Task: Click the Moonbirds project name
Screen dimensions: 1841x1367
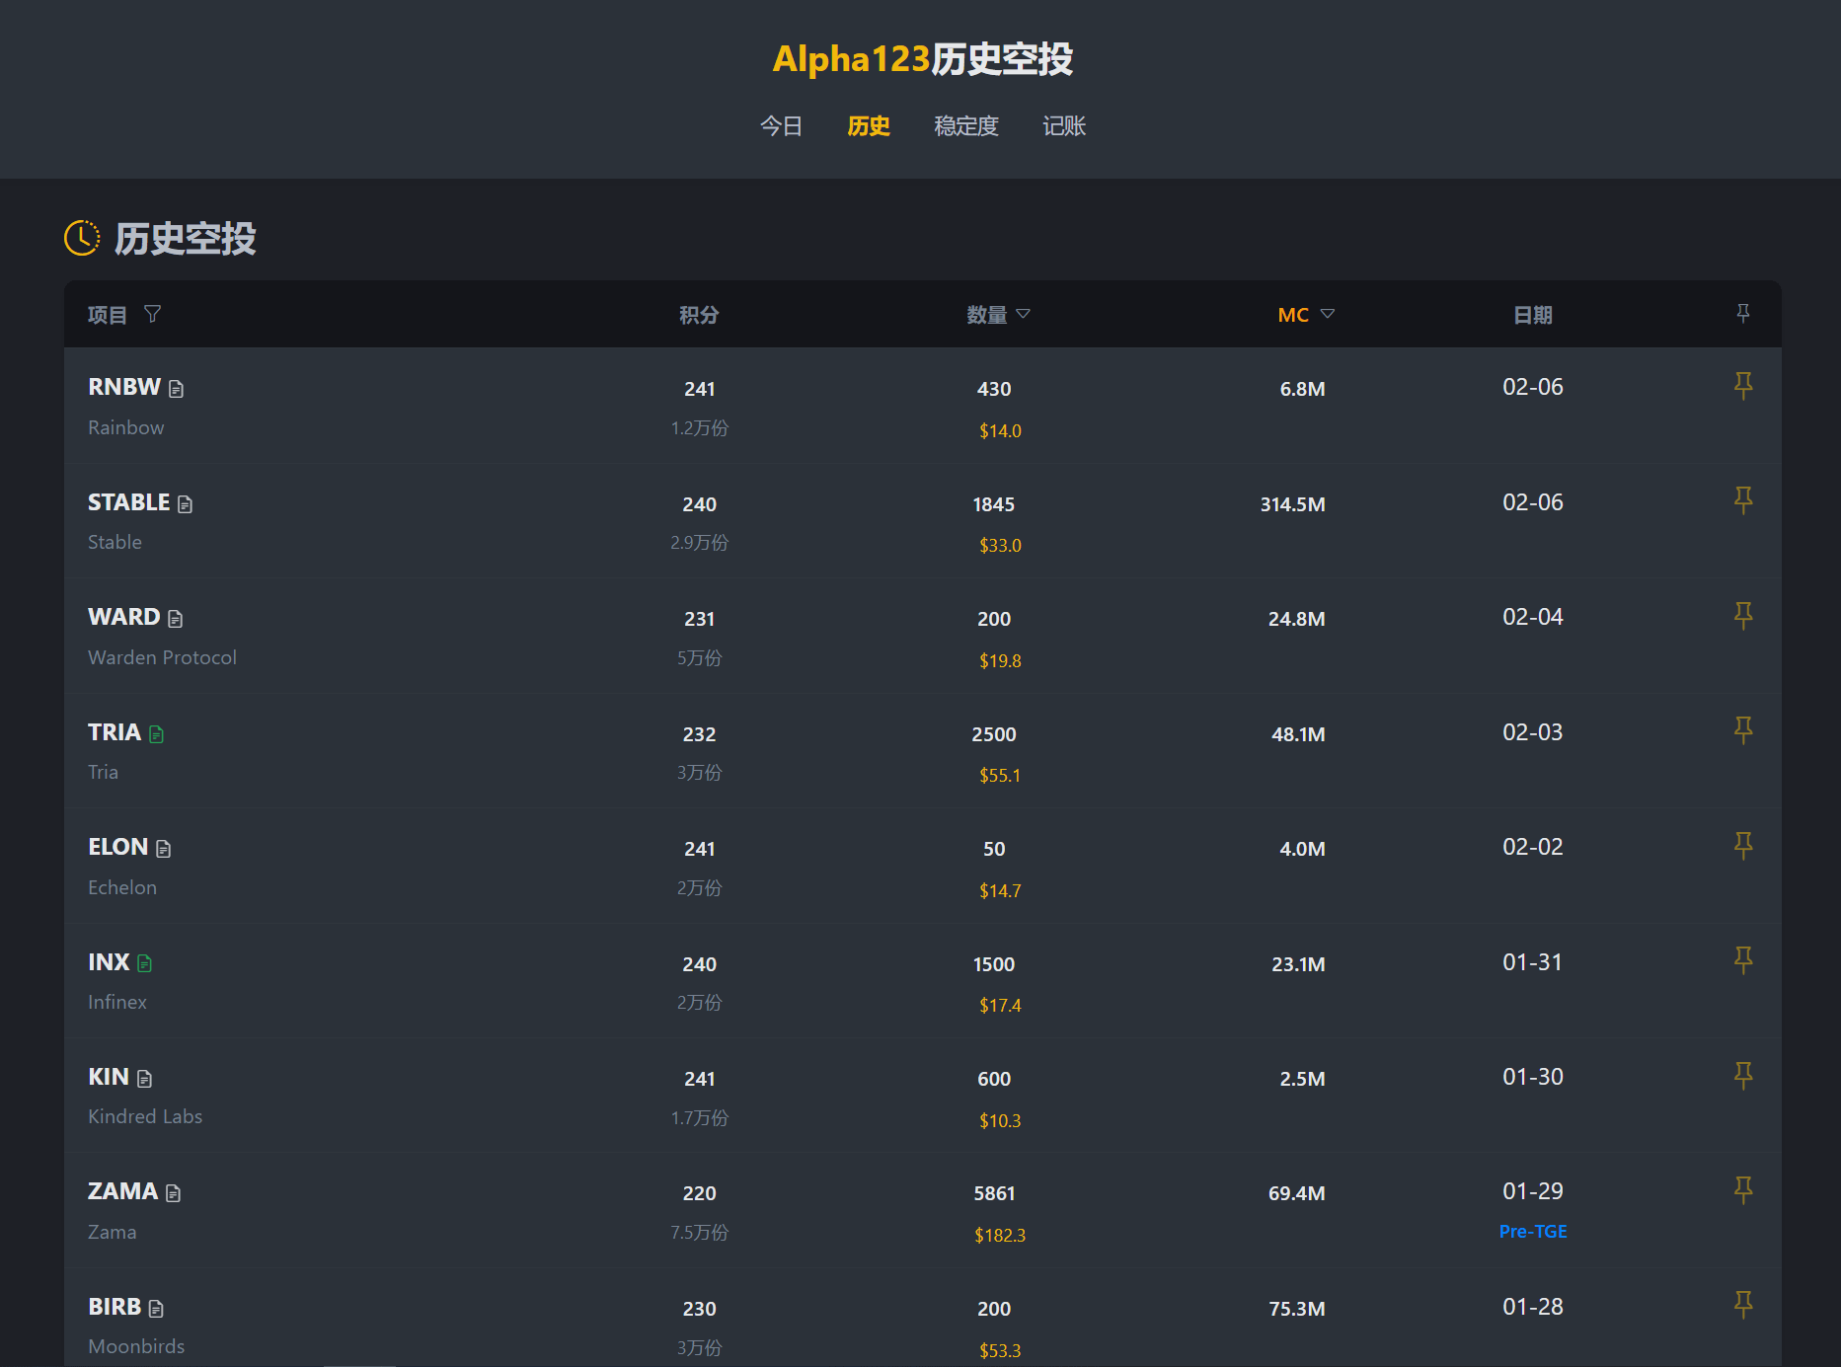Action: coord(136,1346)
